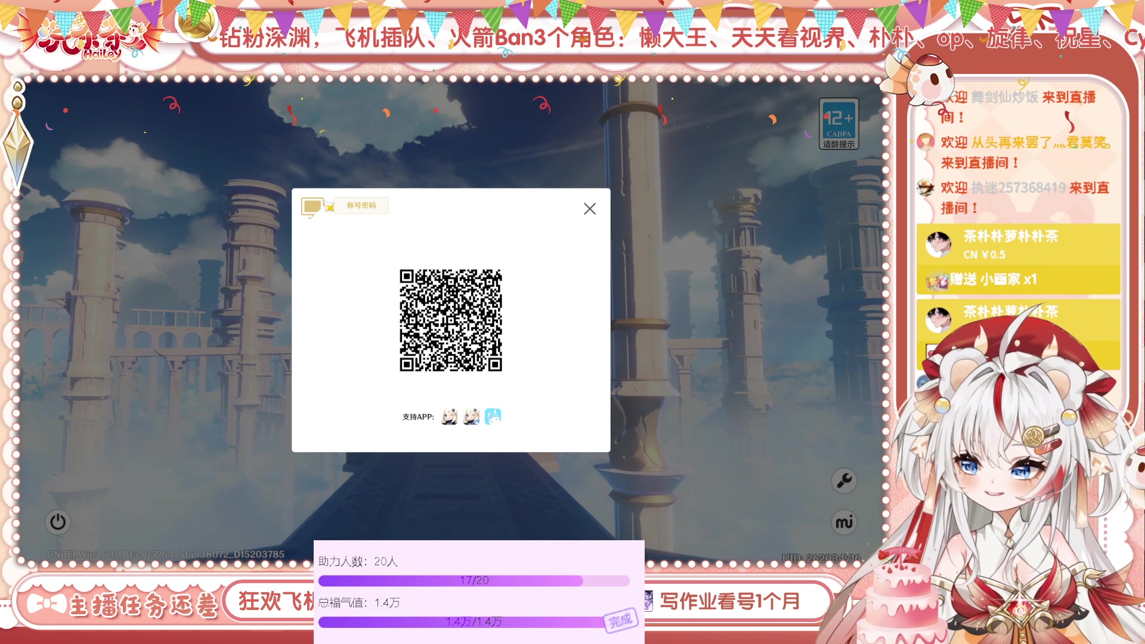Click the 主播任务还差 banner label

coord(144,606)
